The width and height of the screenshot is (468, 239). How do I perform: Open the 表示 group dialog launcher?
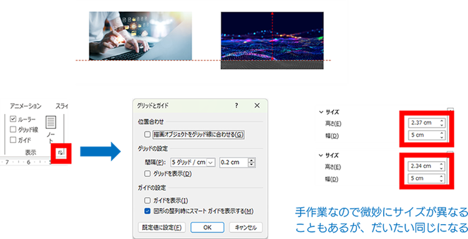pyautogui.click(x=61, y=152)
